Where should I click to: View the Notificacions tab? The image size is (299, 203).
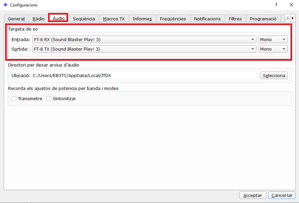click(207, 19)
